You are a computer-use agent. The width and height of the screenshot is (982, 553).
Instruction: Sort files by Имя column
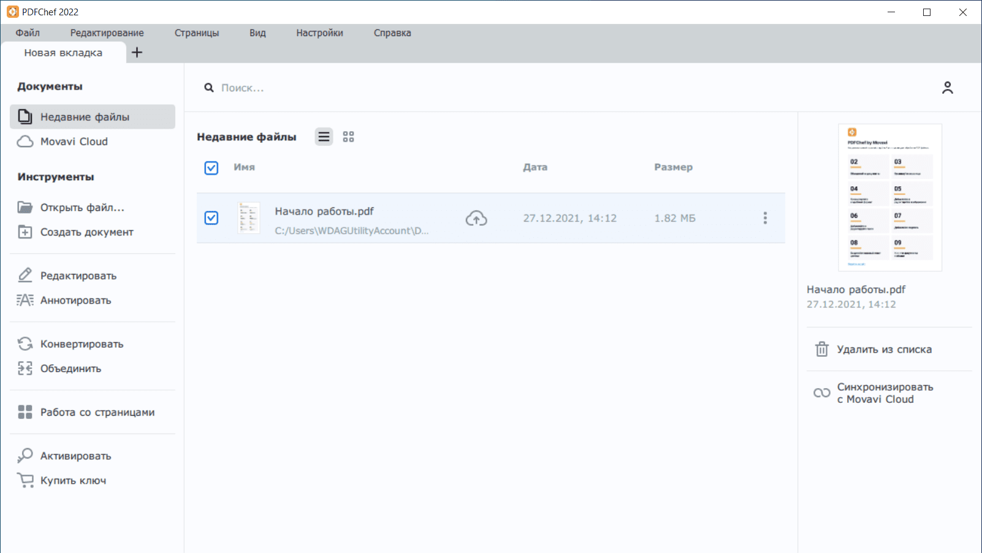[244, 167]
